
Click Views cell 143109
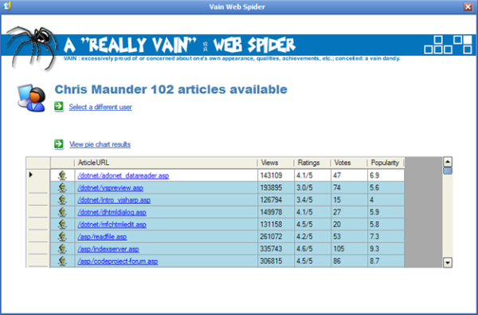pyautogui.click(x=276, y=175)
